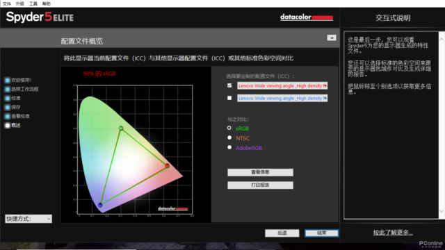Click the 打印报告 button
The height and width of the screenshot is (250, 445).
click(x=260, y=185)
